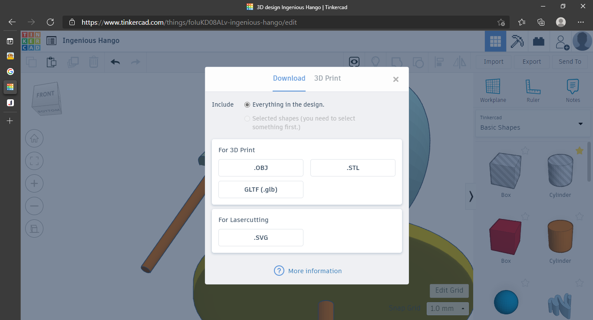This screenshot has width=593, height=320.
Task: Collapse the shapes panel with chevron
Action: 471,196
